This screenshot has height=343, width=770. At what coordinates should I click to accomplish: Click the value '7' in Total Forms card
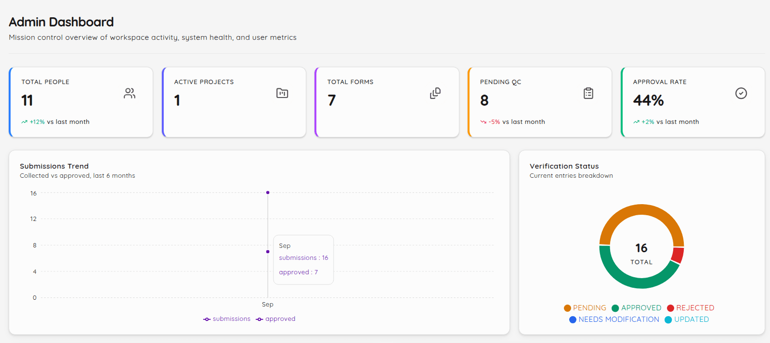[332, 100]
